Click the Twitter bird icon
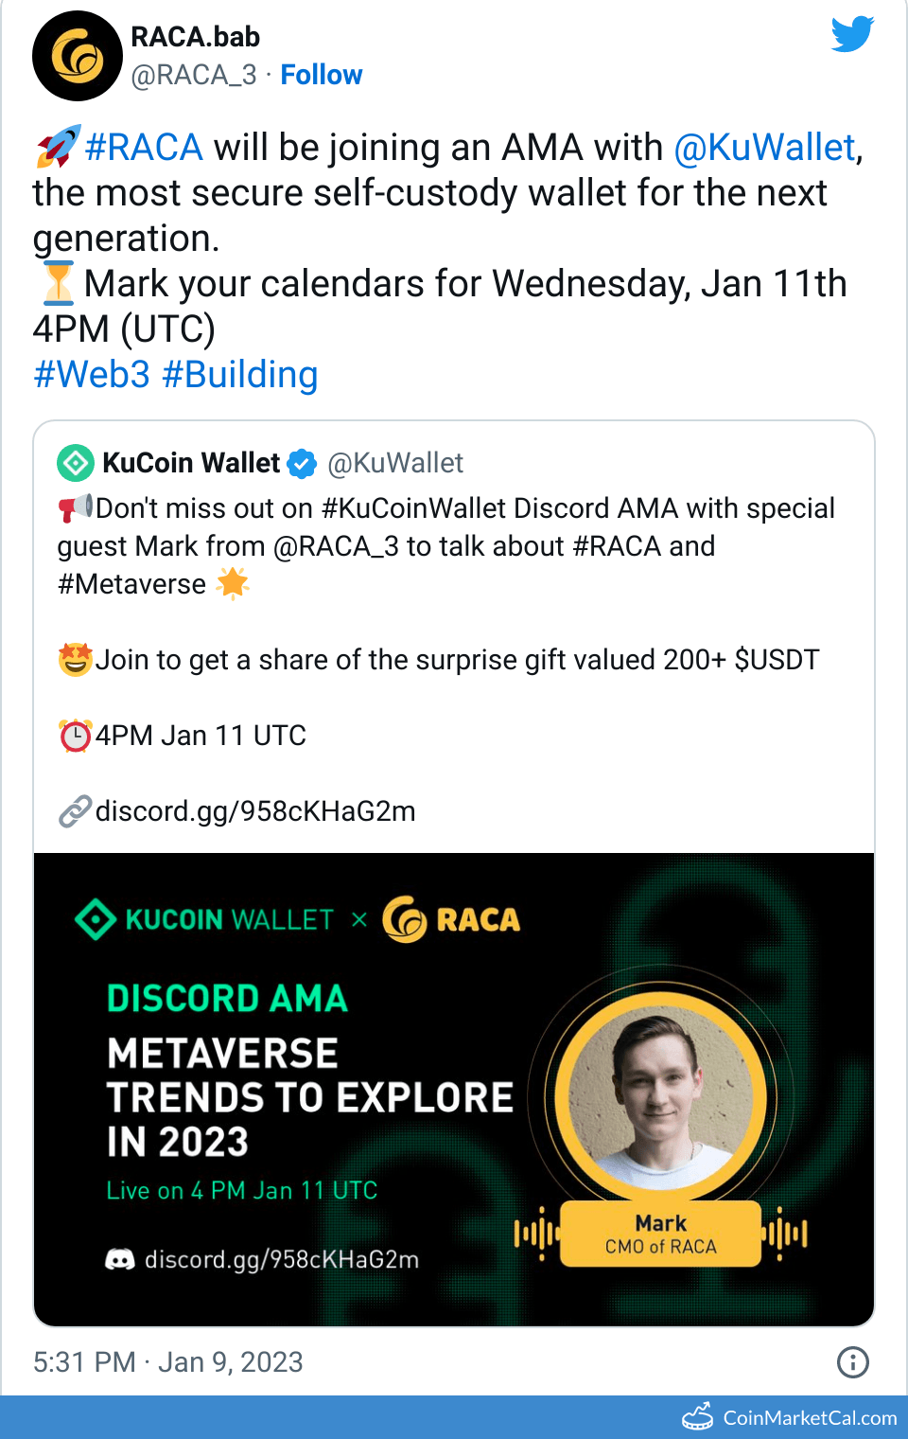Screen dimensions: 908x1439 [x=851, y=35]
